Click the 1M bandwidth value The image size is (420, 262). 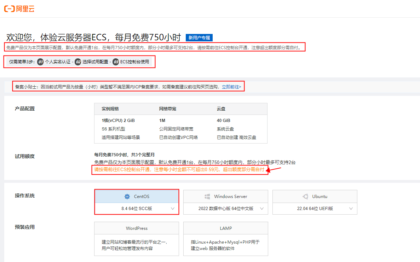(162, 121)
